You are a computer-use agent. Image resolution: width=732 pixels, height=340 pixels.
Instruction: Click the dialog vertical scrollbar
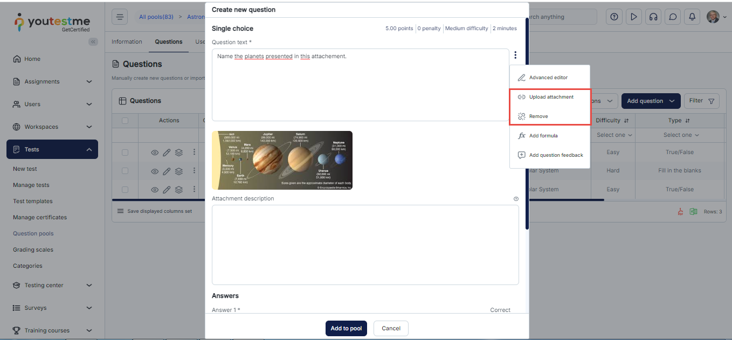(527, 124)
